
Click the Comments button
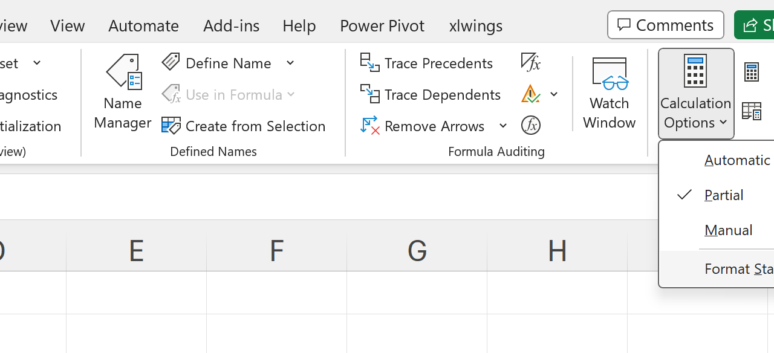tap(665, 25)
